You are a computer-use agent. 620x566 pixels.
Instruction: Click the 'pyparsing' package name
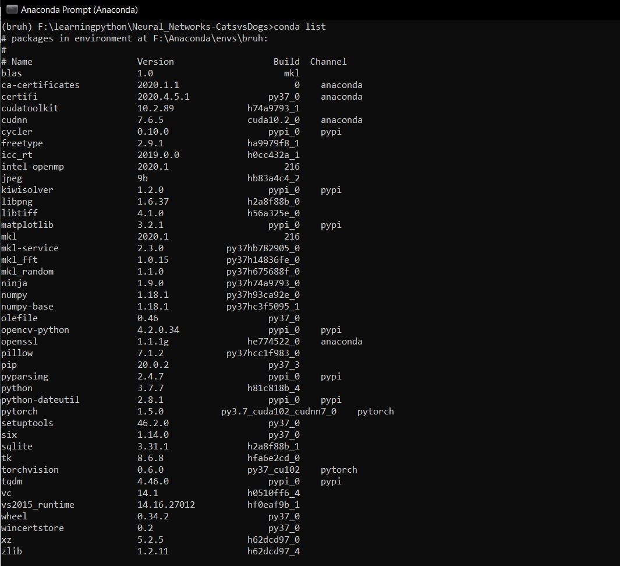(x=25, y=377)
